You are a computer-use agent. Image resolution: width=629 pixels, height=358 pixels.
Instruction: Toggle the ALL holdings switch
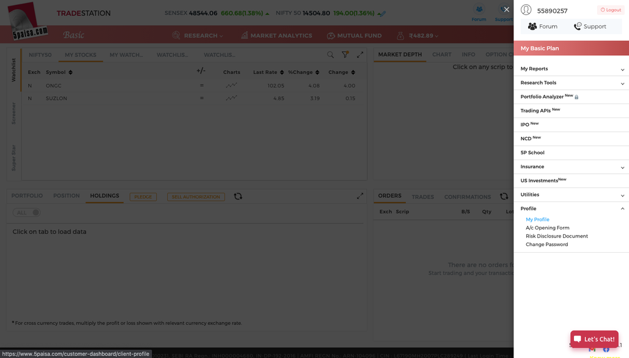click(x=26, y=212)
